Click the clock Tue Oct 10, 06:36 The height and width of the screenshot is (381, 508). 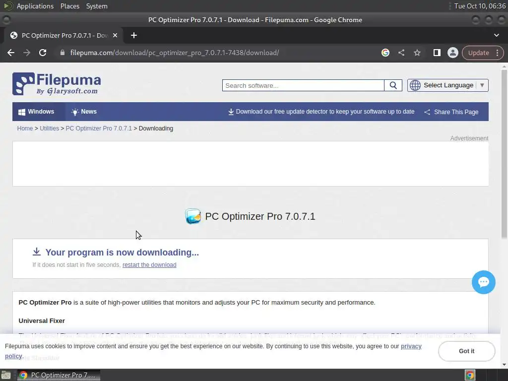coord(480,6)
